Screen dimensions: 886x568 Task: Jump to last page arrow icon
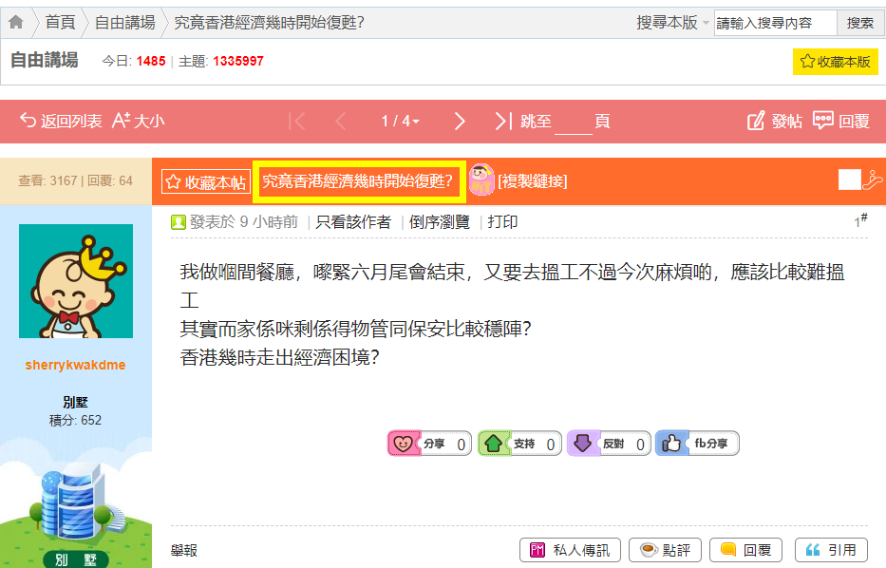click(x=503, y=121)
